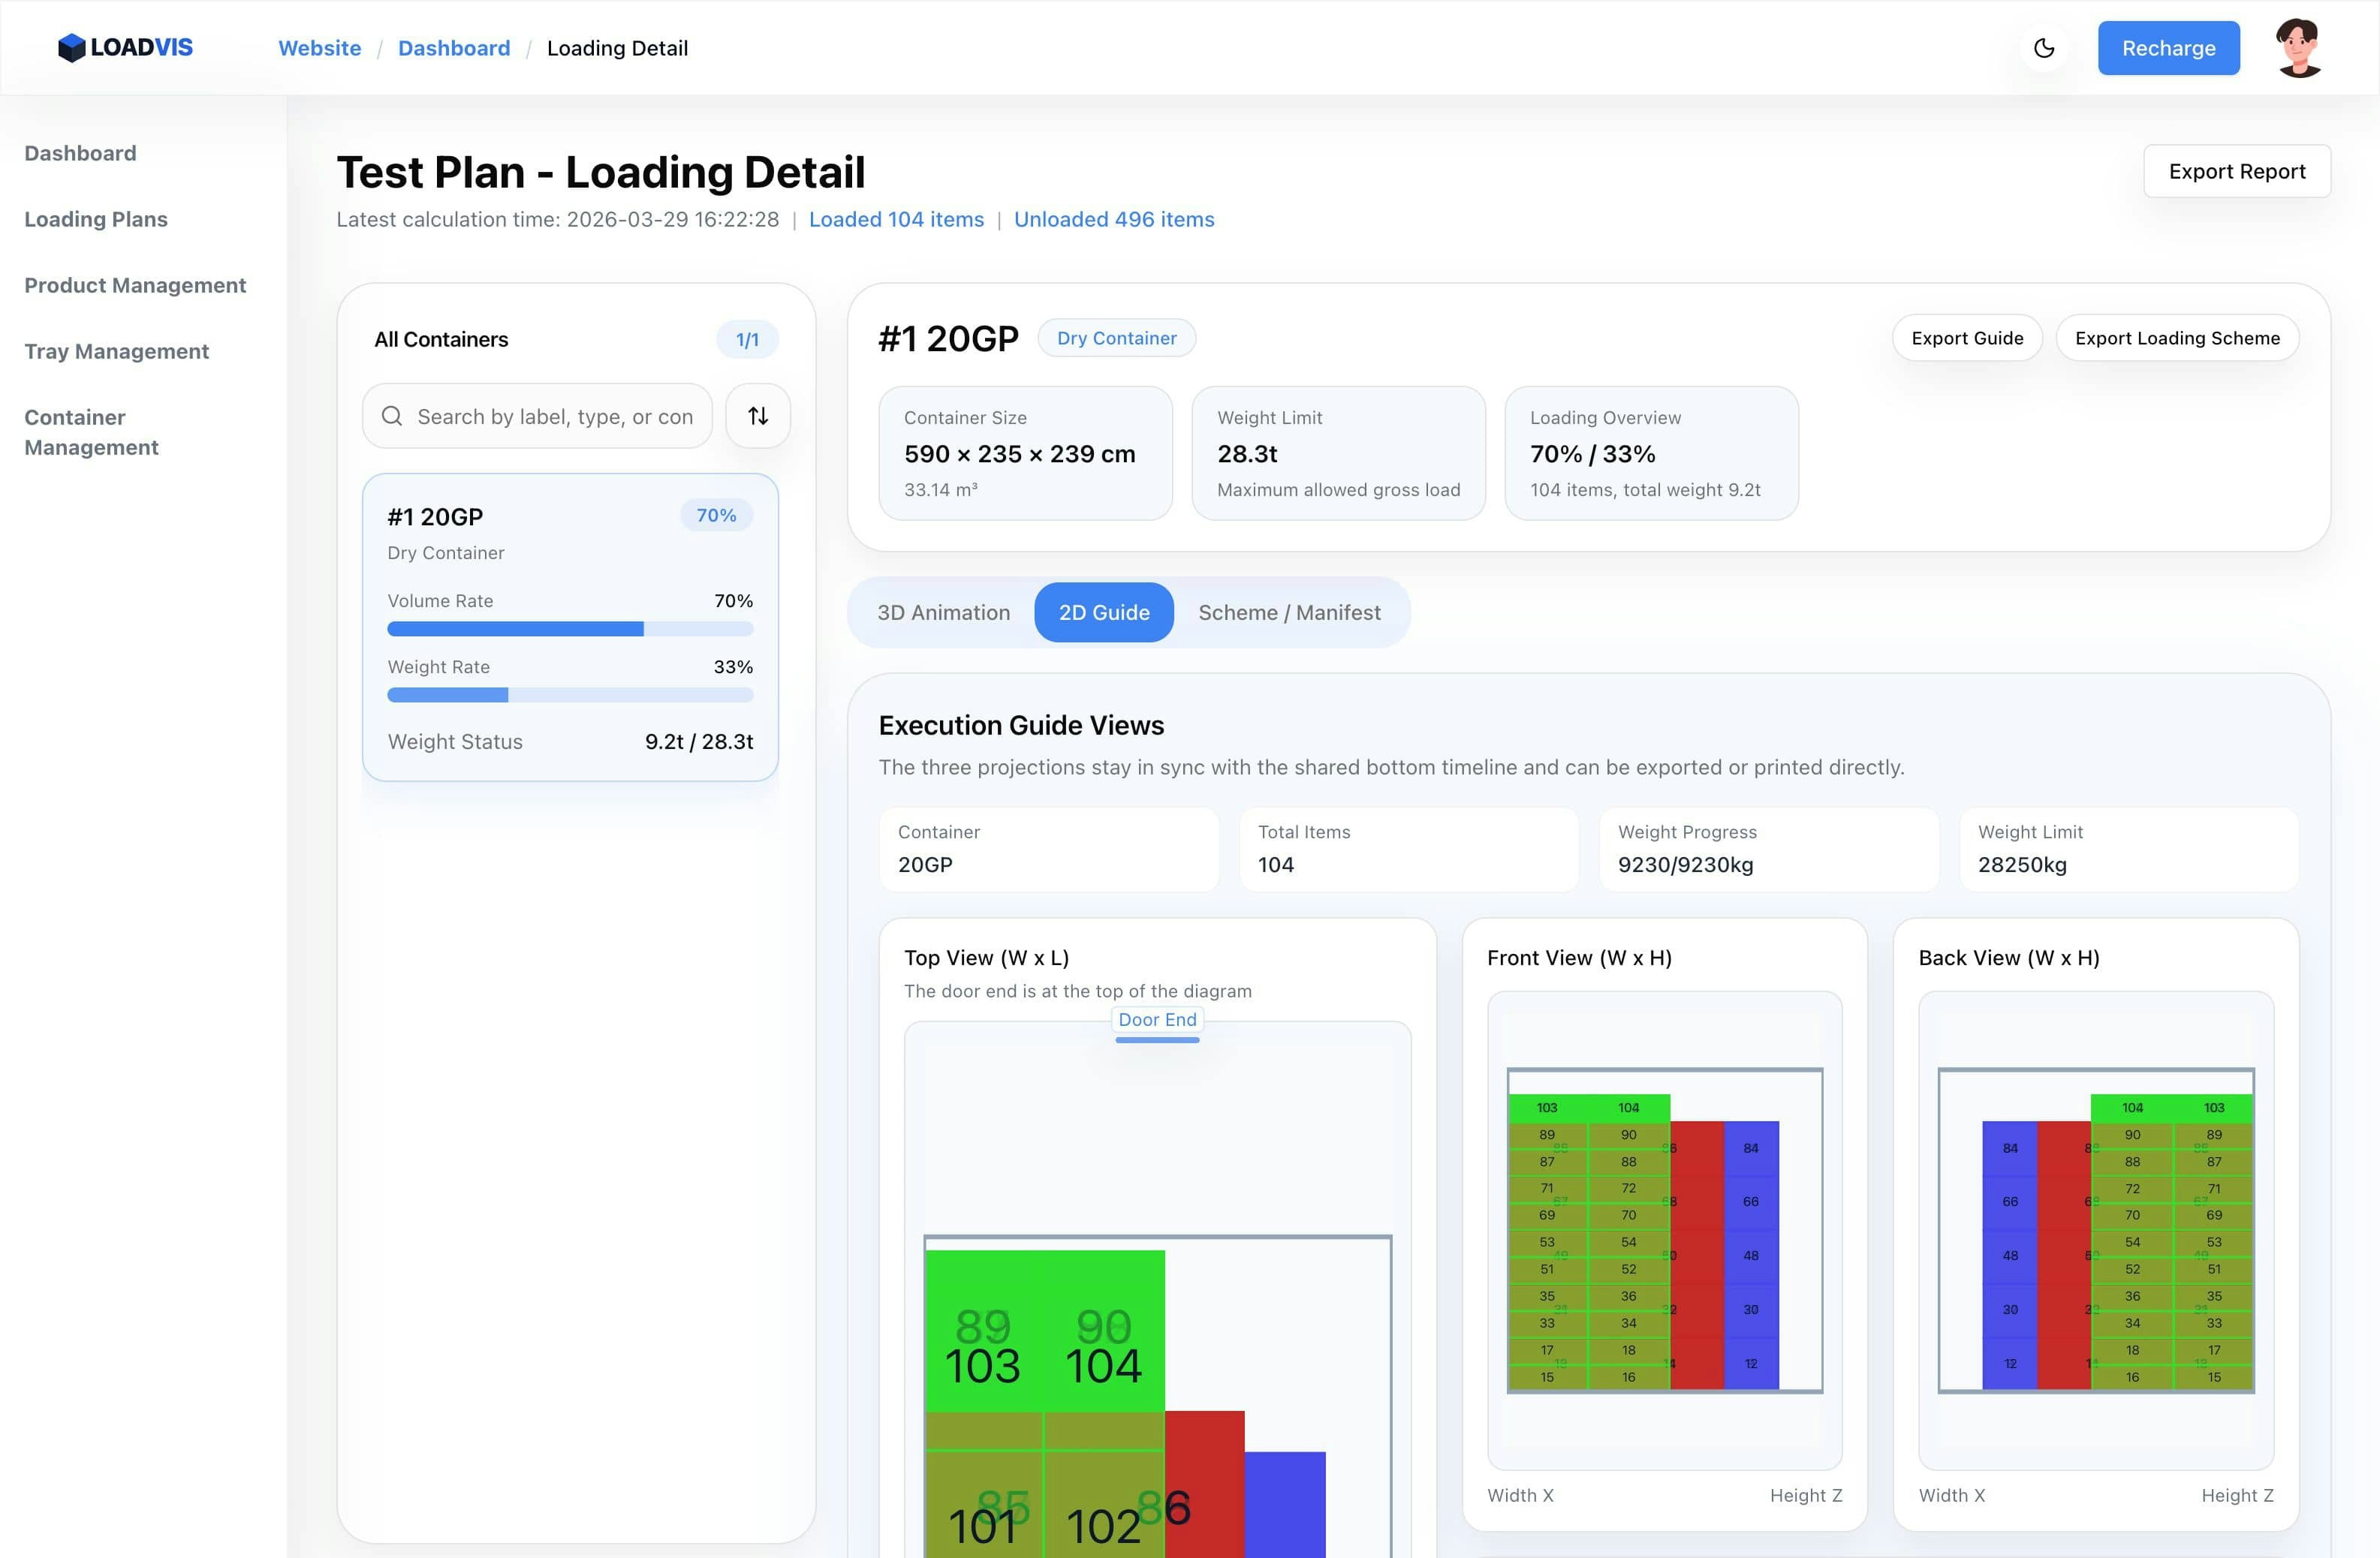Open the Unloaded 496 items link
Image resolution: width=2380 pixels, height=1558 pixels.
1114,219
